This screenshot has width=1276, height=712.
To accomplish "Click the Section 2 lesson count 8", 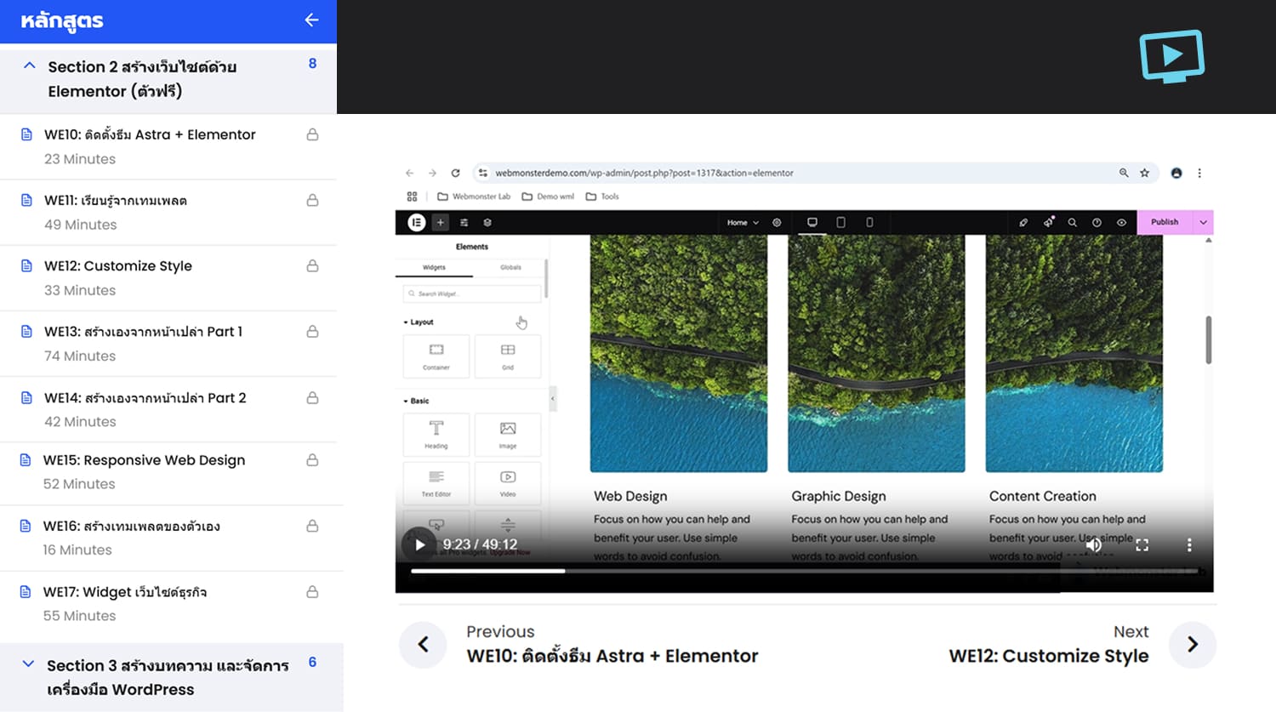I will (x=312, y=64).
